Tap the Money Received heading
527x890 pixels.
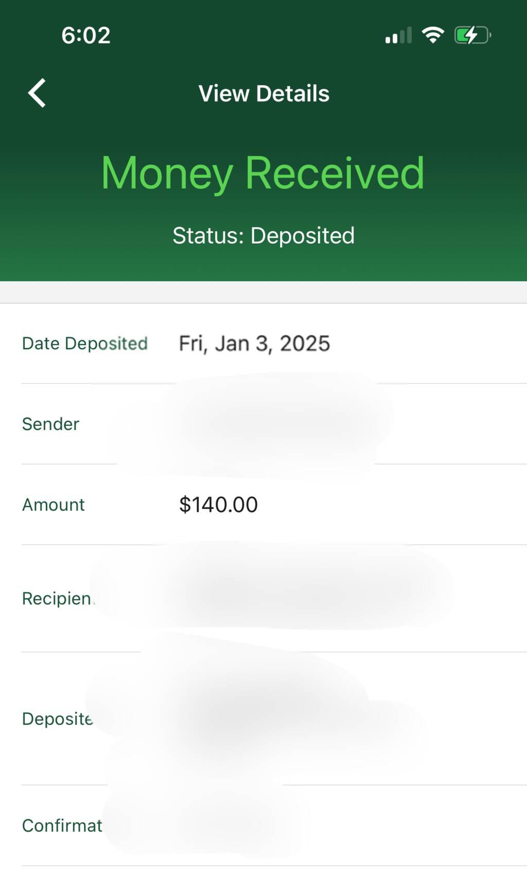[263, 173]
